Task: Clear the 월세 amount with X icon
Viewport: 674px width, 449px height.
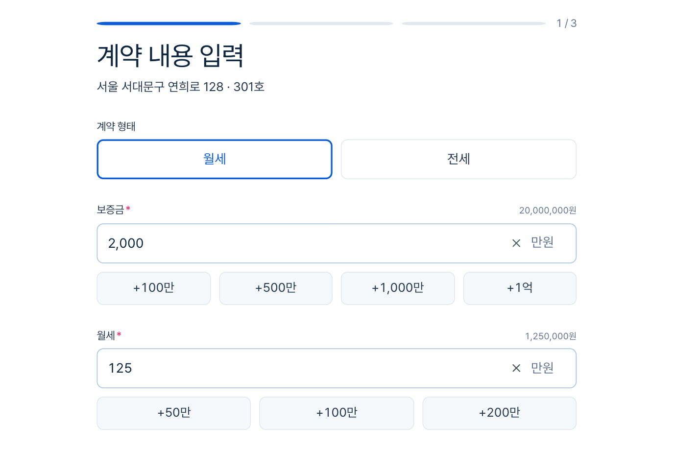Action: [516, 368]
